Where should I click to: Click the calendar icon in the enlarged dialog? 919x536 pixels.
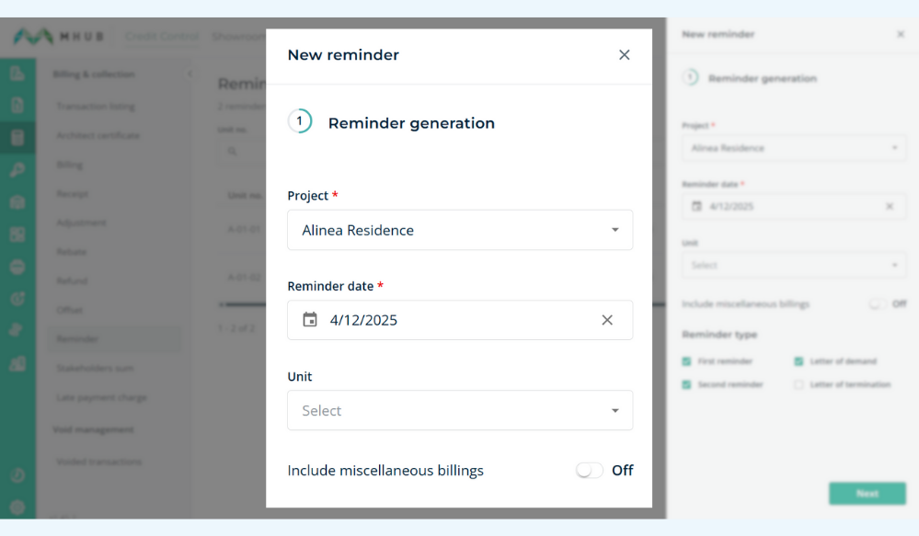tap(310, 320)
